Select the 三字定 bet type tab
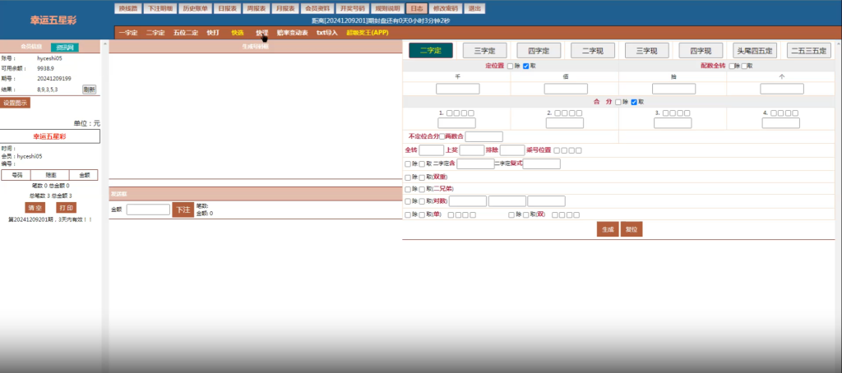This screenshot has width=842, height=373. 484,50
